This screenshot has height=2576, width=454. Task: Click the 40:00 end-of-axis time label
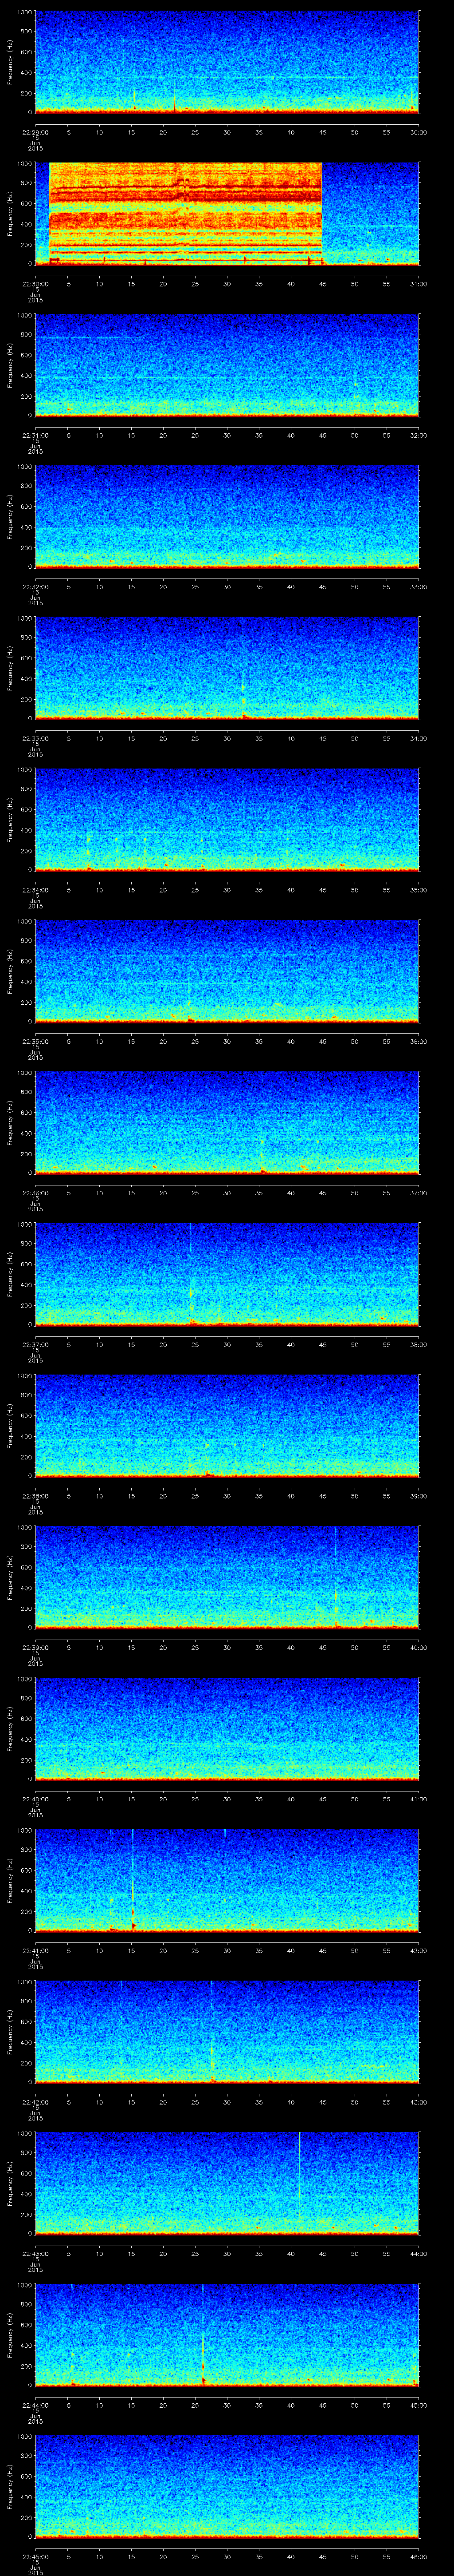pyautogui.click(x=418, y=1647)
